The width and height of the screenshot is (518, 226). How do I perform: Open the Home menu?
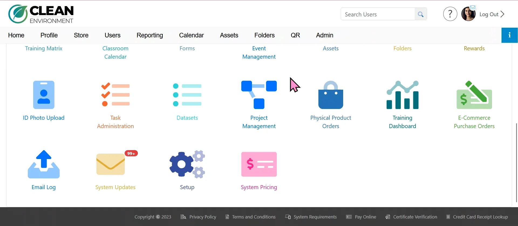coord(16,35)
